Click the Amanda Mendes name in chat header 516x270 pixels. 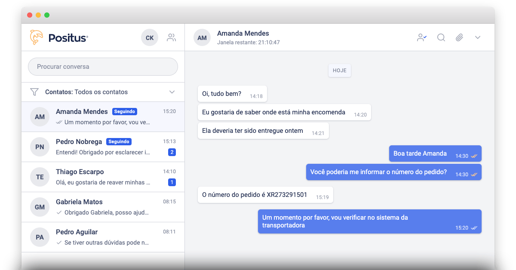point(243,33)
